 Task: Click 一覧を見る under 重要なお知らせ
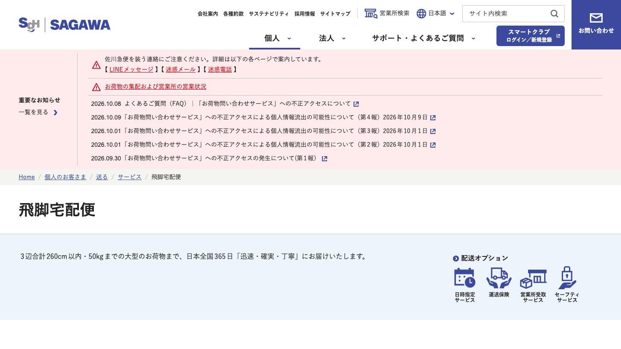34,112
